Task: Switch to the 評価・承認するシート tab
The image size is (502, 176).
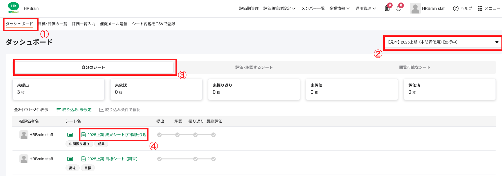Action: [x=254, y=67]
